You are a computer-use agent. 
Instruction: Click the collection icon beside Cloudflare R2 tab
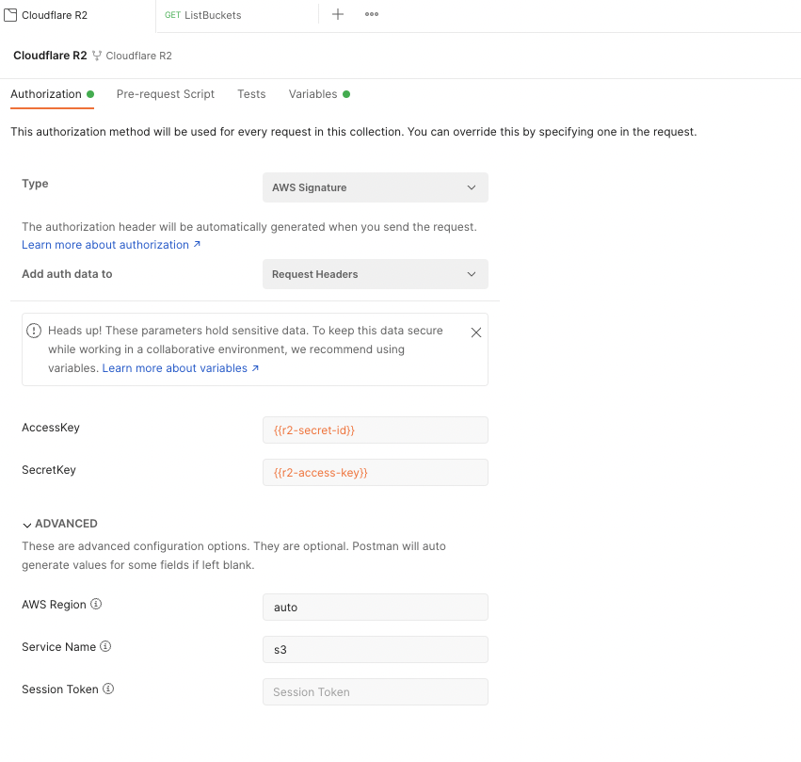click(11, 15)
